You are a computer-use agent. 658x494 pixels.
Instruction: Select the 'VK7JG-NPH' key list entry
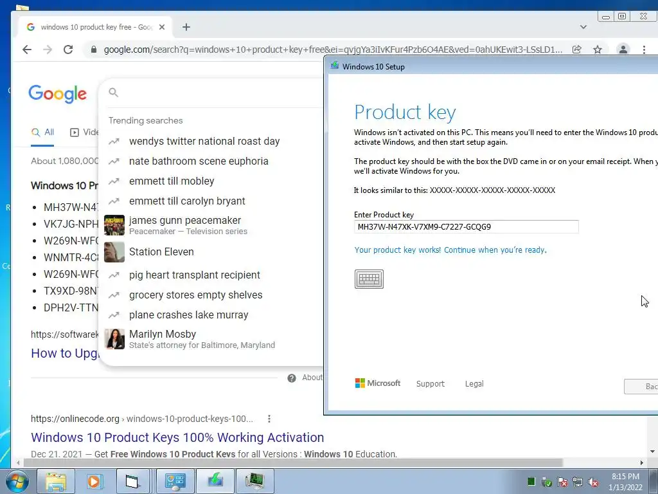click(x=71, y=224)
